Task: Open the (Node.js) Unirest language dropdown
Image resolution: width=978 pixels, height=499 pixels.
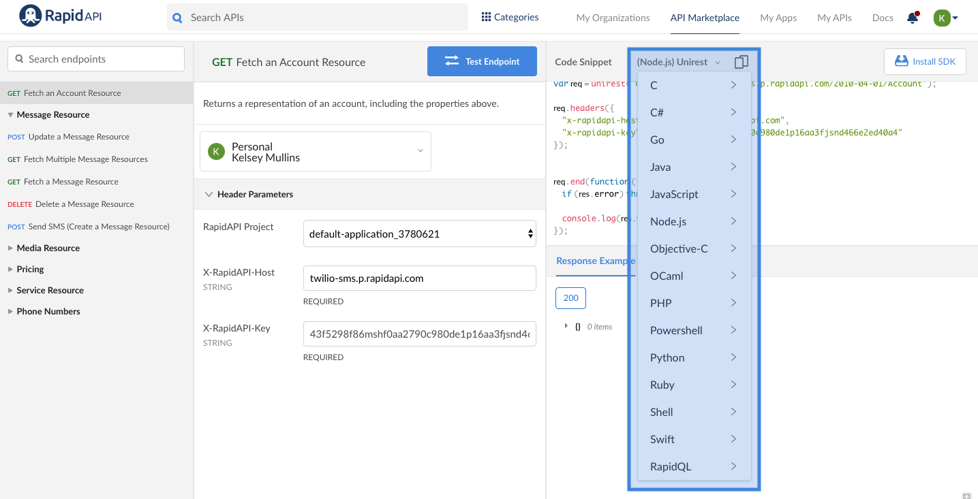Action: pyautogui.click(x=679, y=62)
